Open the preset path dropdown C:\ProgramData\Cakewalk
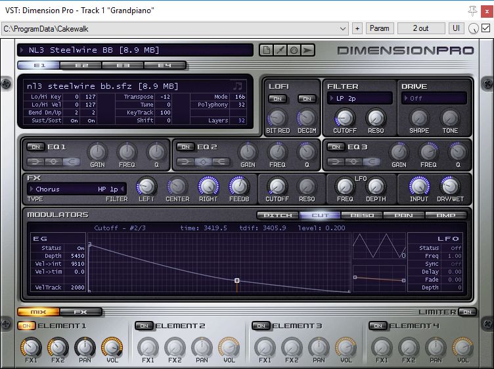This screenshot has height=369, width=494. tap(175, 29)
